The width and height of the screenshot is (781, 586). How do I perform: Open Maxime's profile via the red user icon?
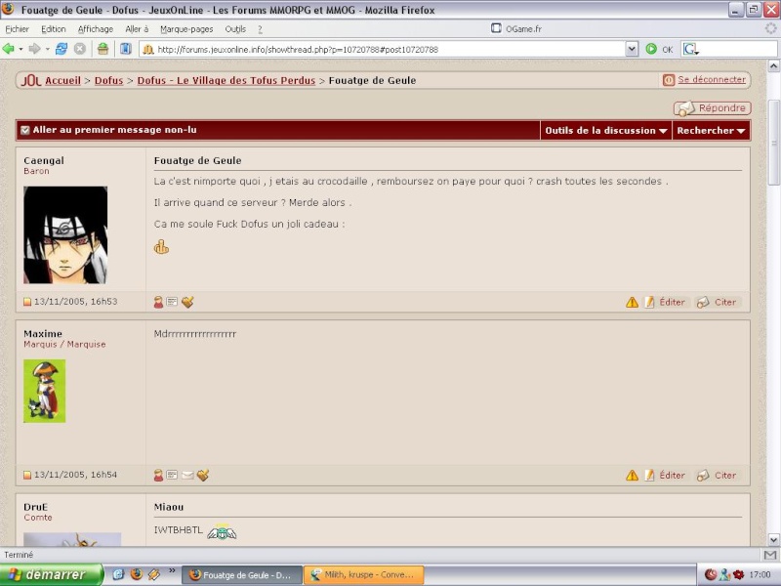coord(158,476)
